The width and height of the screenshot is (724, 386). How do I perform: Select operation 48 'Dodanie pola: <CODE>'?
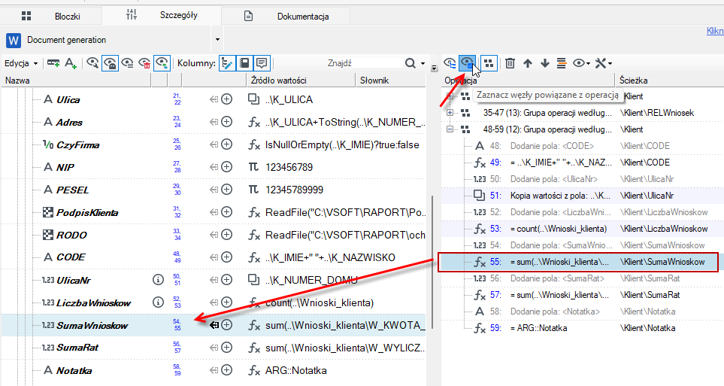582,146
